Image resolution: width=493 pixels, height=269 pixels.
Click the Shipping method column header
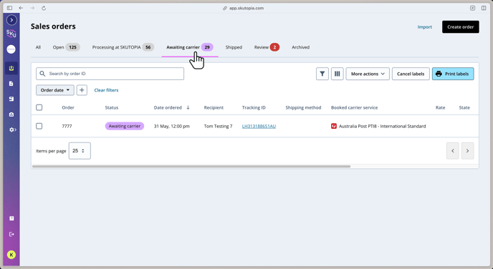point(303,107)
